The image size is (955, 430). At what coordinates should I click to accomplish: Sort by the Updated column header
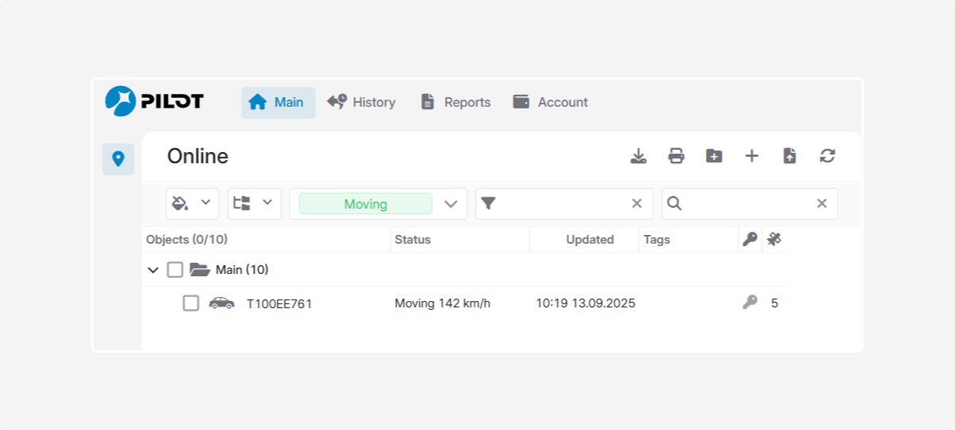tap(590, 240)
